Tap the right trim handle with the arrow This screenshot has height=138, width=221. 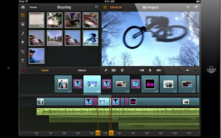(111, 133)
